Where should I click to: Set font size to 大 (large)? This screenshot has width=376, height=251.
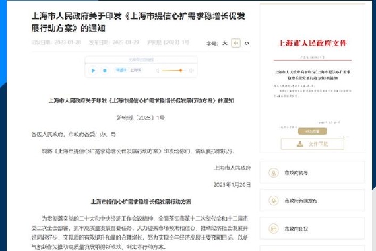pyautogui.click(x=224, y=43)
